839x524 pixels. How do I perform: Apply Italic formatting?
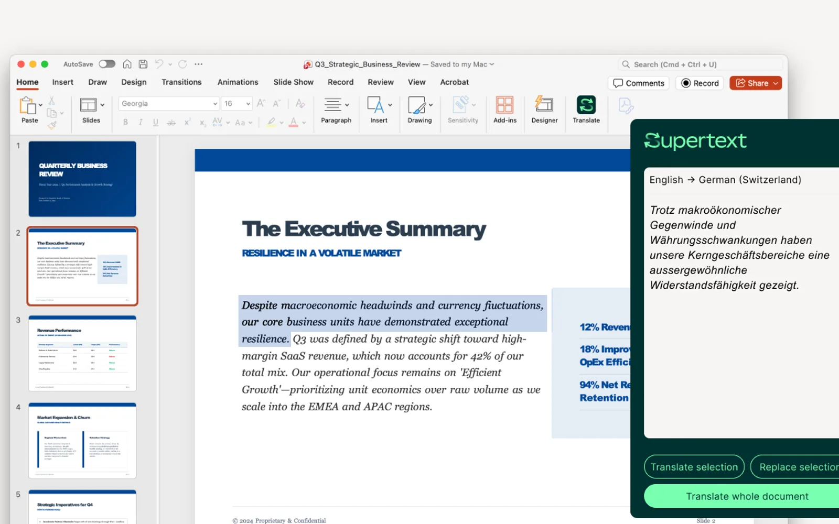tap(141, 122)
